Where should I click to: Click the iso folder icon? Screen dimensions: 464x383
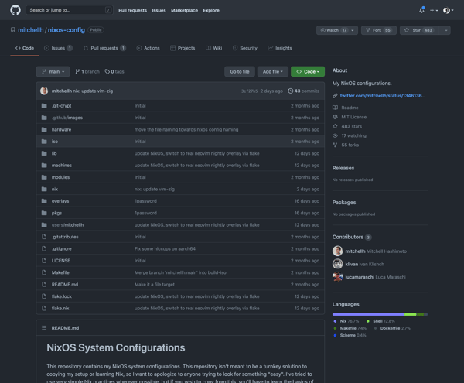tap(44, 142)
